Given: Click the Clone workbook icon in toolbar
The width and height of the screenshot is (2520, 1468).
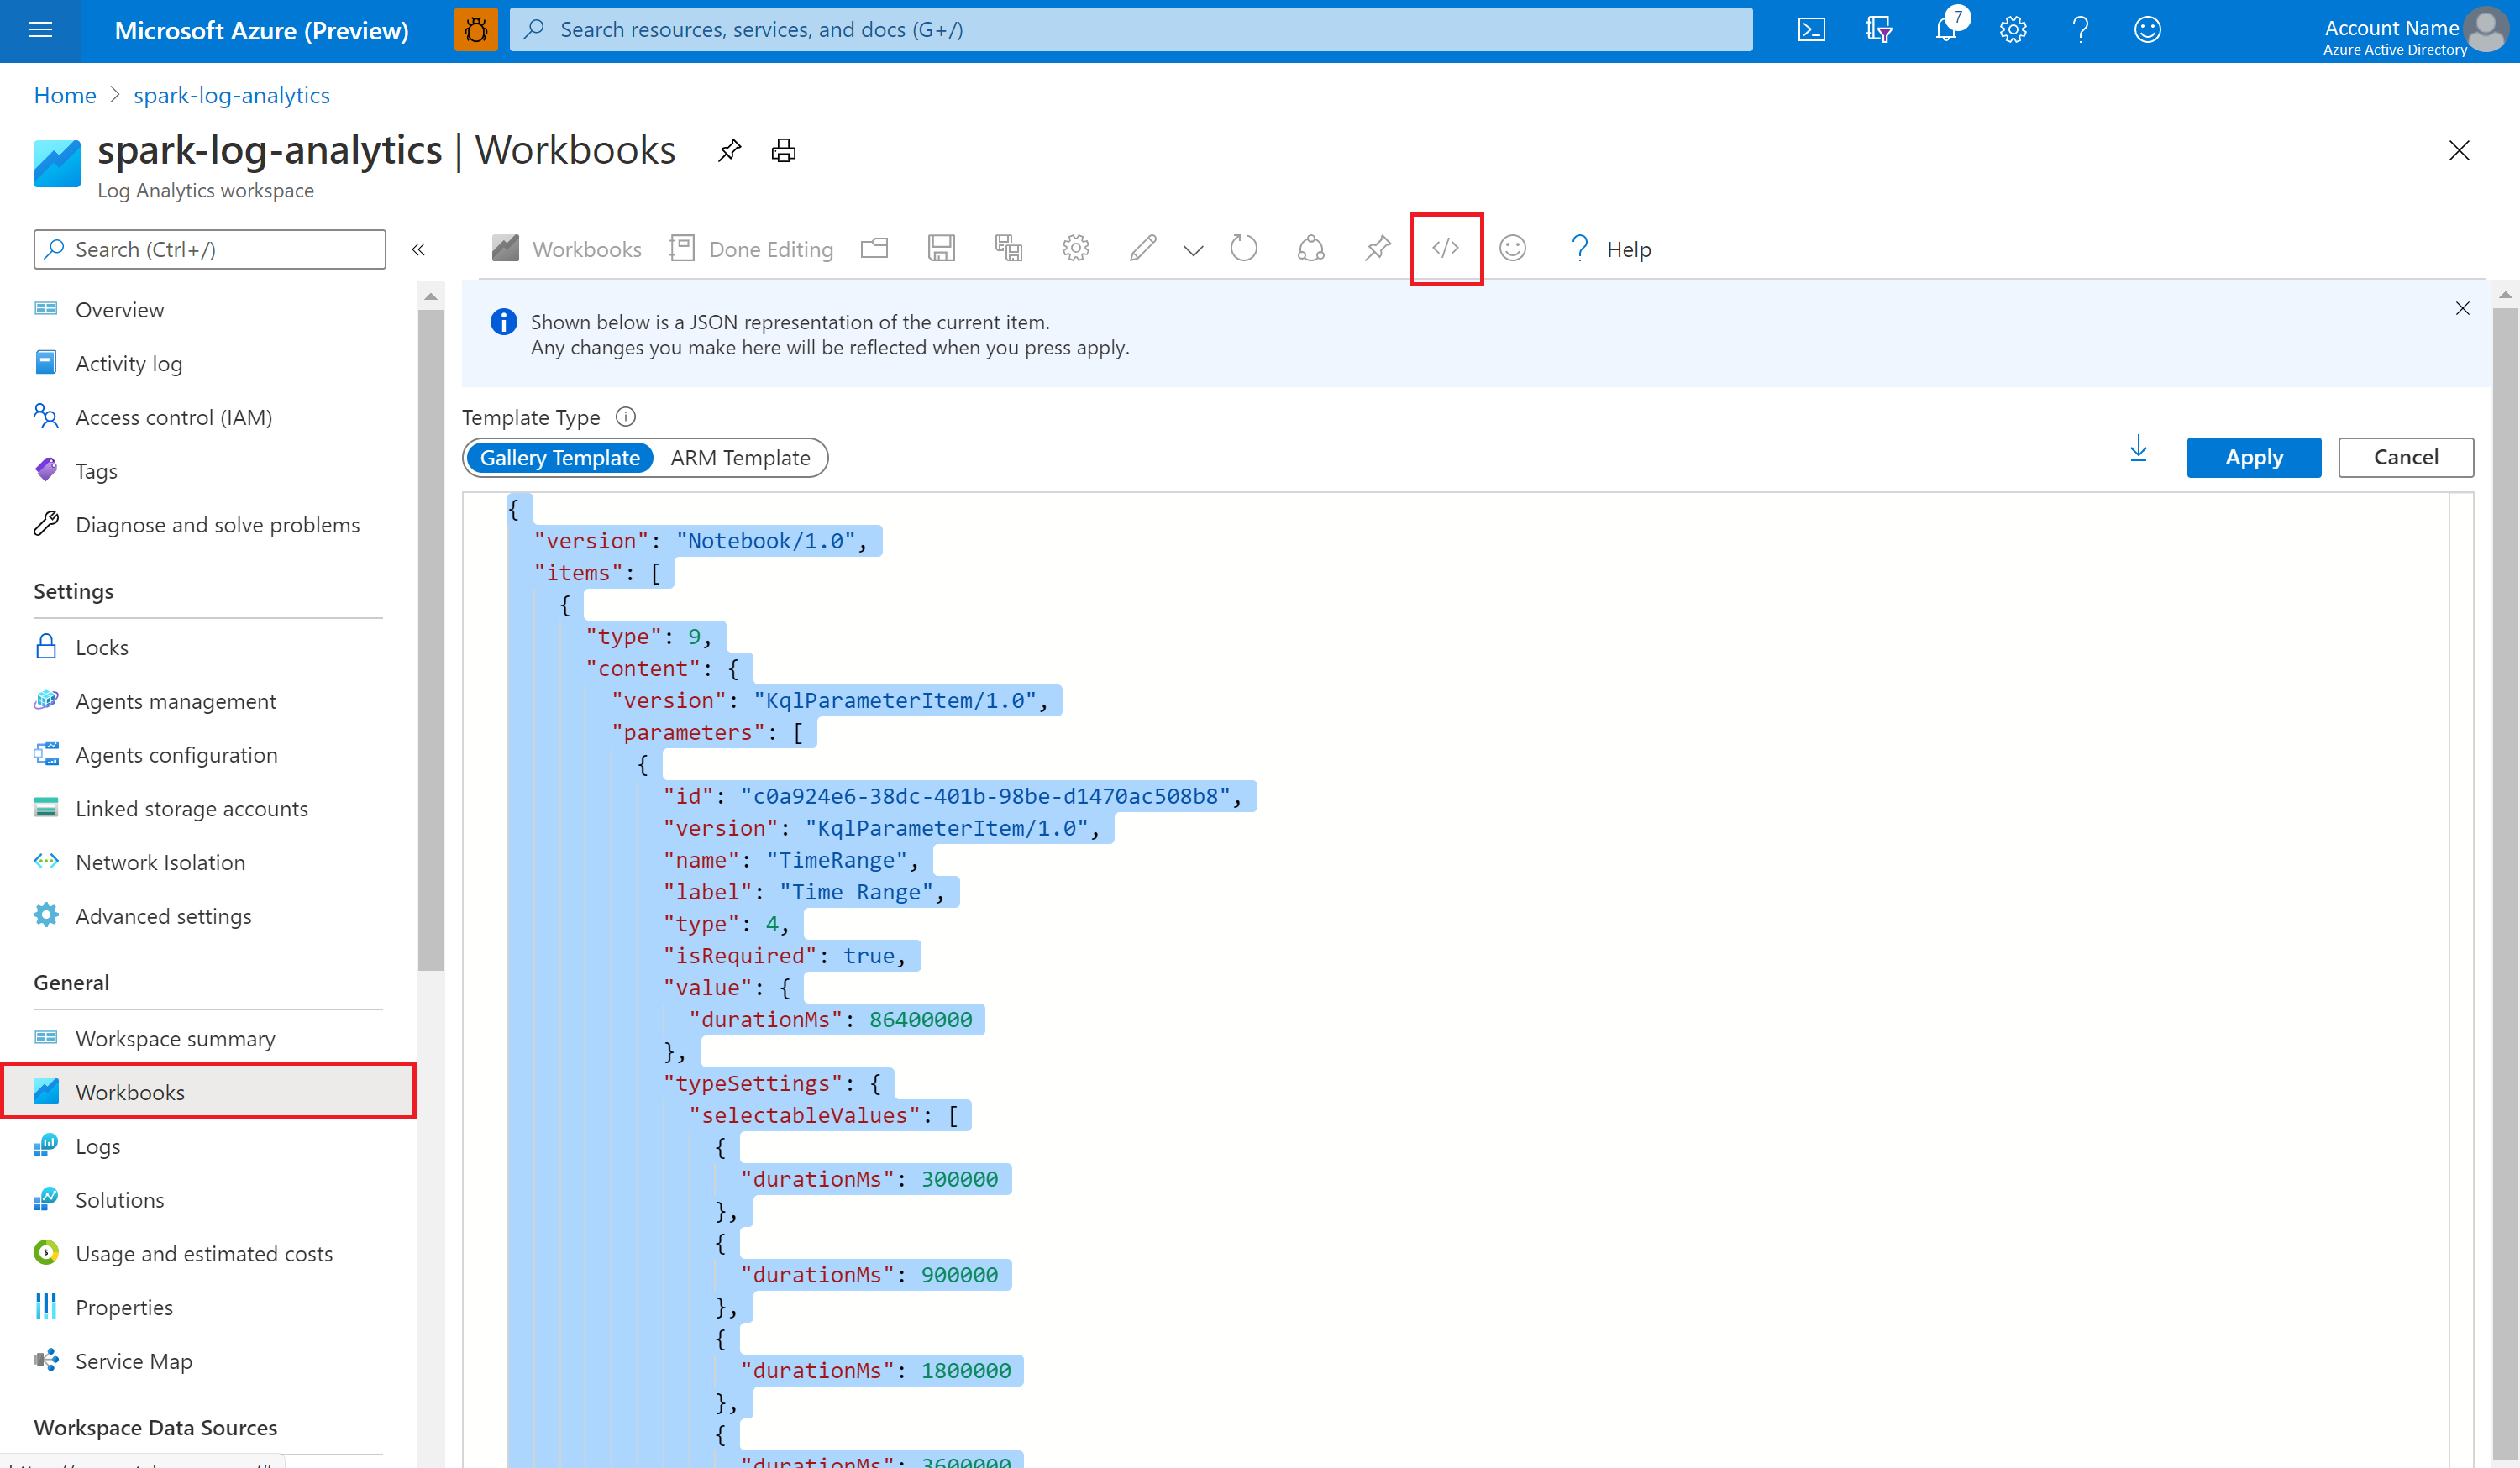Looking at the screenshot, I should (1010, 248).
